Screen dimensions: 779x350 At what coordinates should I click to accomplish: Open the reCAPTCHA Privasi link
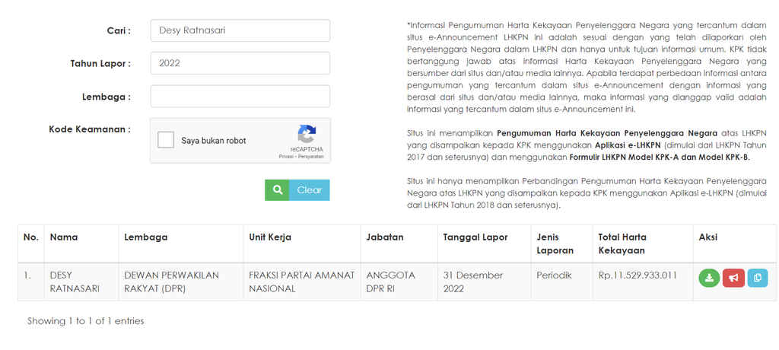[x=286, y=157]
